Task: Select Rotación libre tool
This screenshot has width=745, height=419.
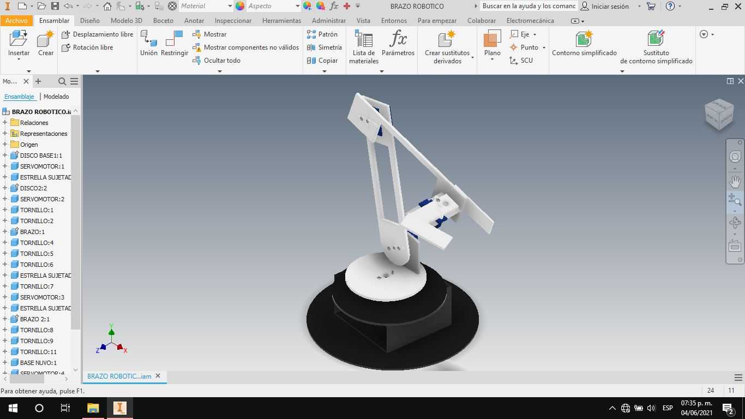Action: pos(87,47)
